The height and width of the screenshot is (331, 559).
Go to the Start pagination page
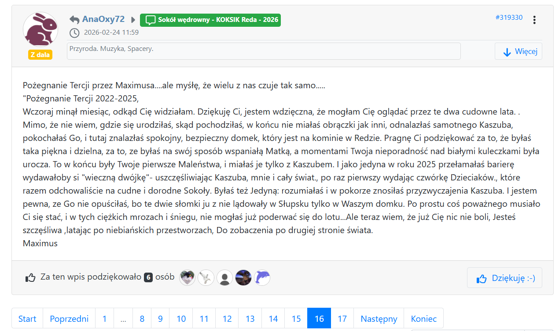(27, 319)
